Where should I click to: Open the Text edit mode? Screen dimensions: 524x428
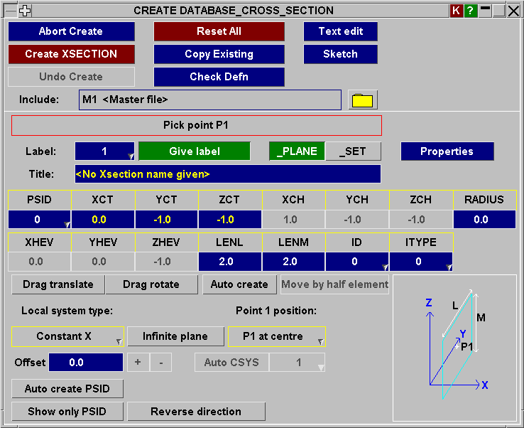340,31
